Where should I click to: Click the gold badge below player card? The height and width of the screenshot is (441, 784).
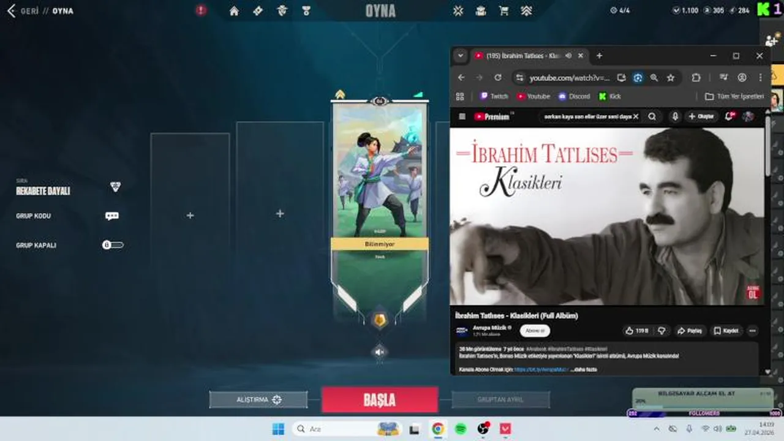[380, 320]
